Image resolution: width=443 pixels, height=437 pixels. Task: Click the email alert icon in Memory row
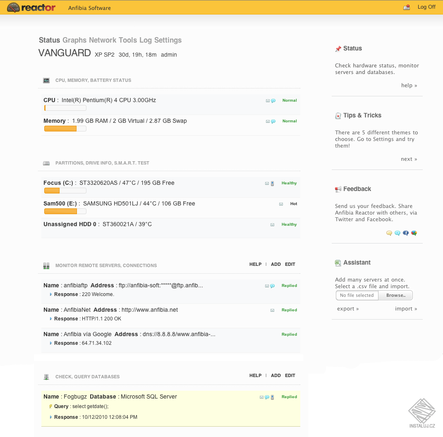pos(268,122)
